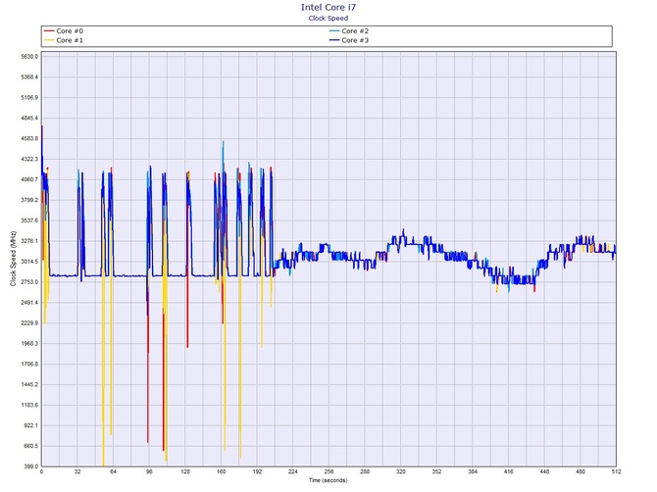Click the 399.0 y-axis value
The height and width of the screenshot is (492, 657).
coord(30,467)
